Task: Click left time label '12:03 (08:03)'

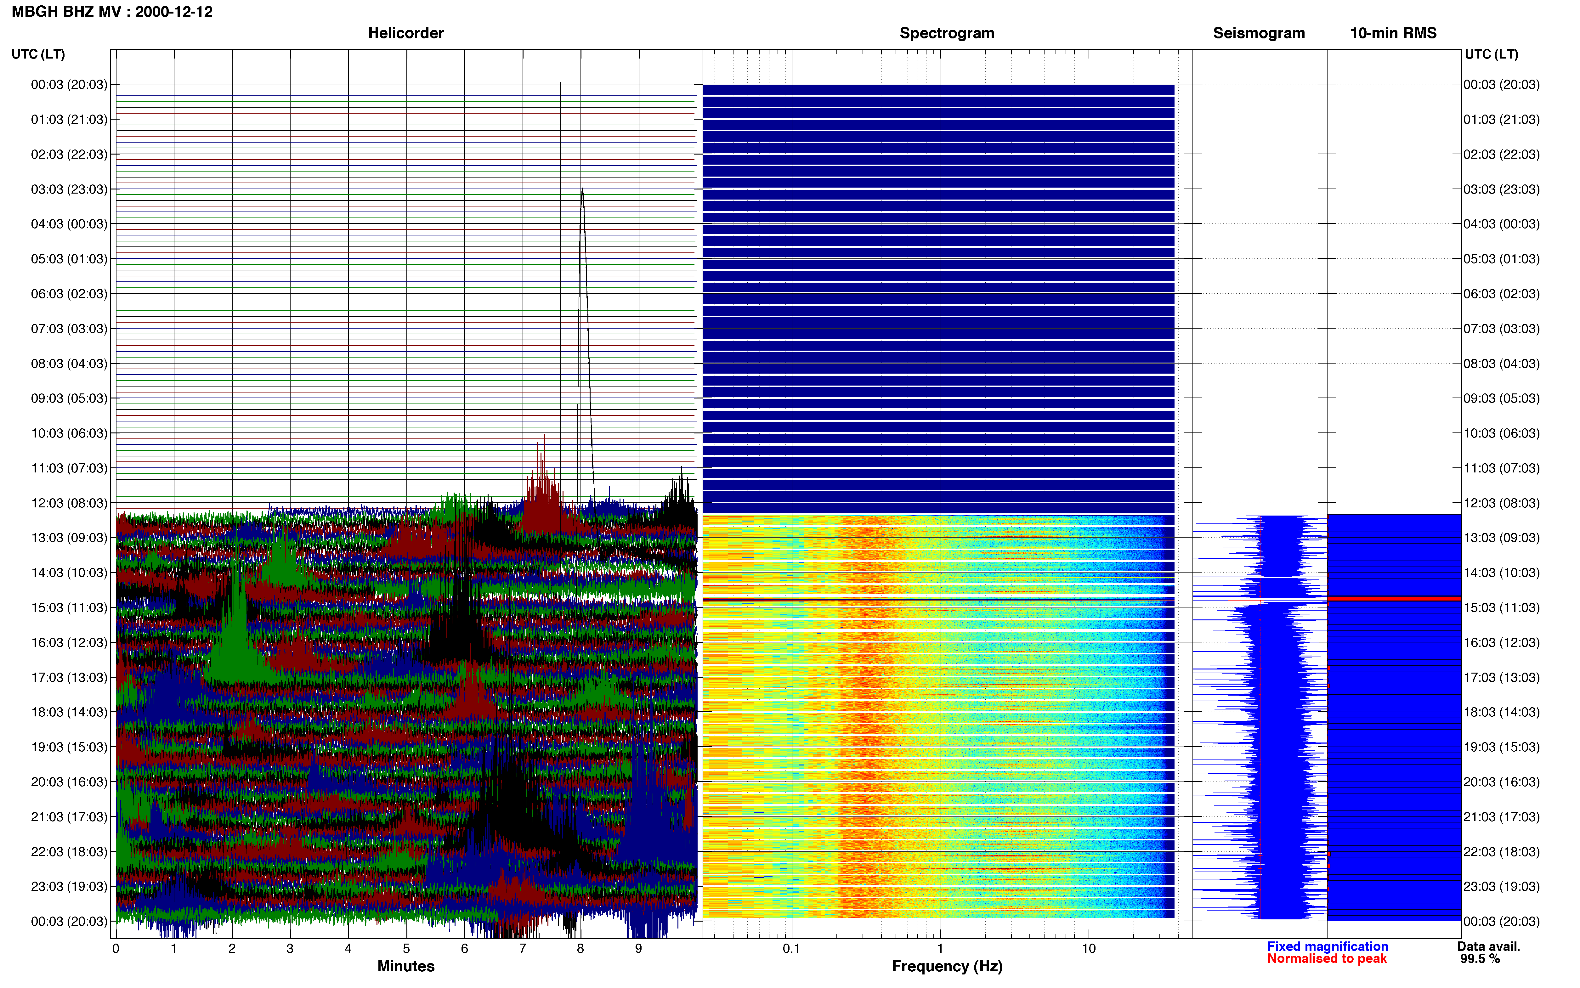Action: (69, 503)
